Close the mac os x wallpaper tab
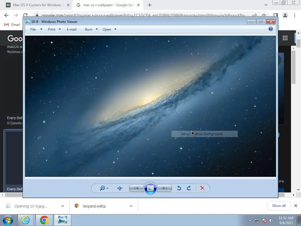 [138, 5]
